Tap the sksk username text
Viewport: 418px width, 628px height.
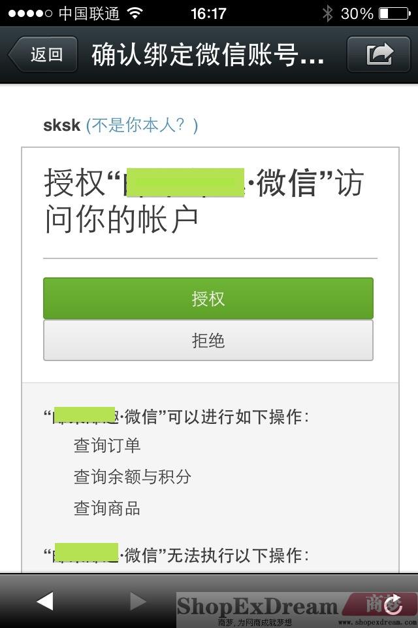[61, 126]
